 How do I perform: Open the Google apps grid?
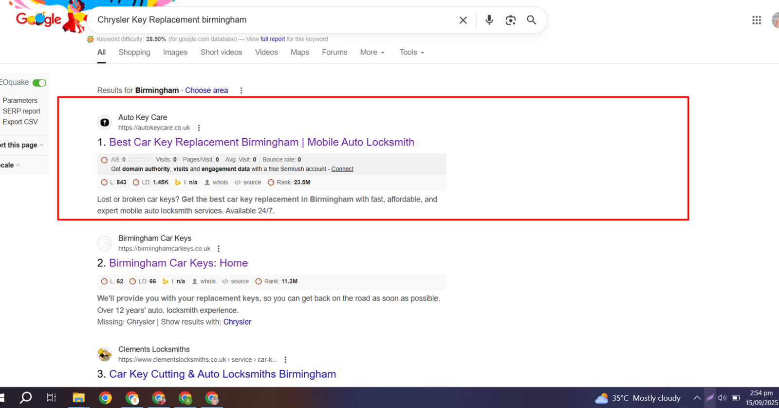(x=756, y=20)
